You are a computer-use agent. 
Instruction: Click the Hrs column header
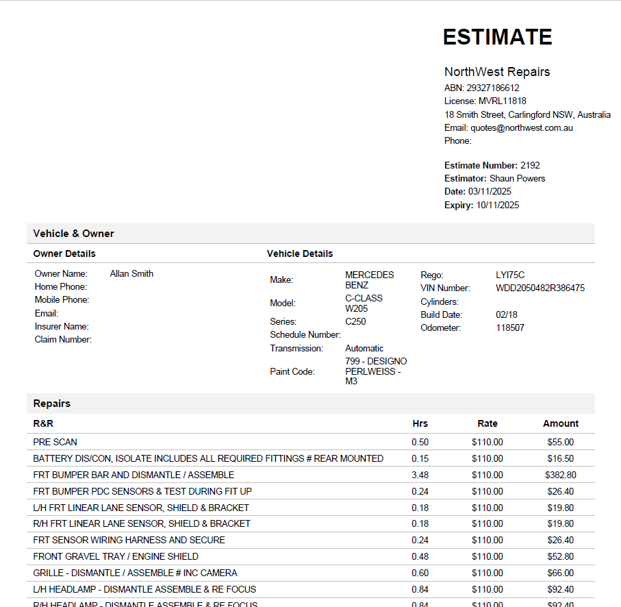pyautogui.click(x=420, y=423)
